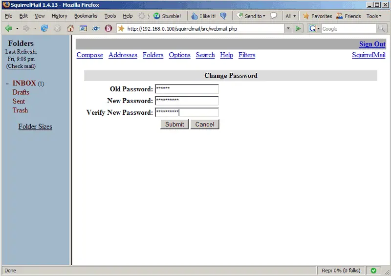This screenshot has height=276, width=391.
Task: Open the Drafts folder
Action: click(x=21, y=92)
